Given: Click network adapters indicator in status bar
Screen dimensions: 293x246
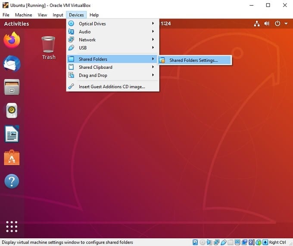Looking at the screenshot, I should pos(216,242).
